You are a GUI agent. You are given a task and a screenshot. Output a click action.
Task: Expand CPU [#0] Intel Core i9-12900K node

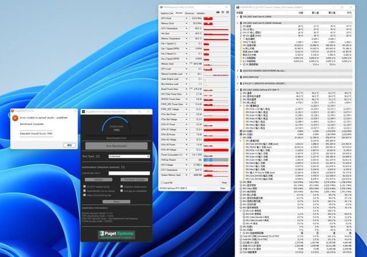237,17
